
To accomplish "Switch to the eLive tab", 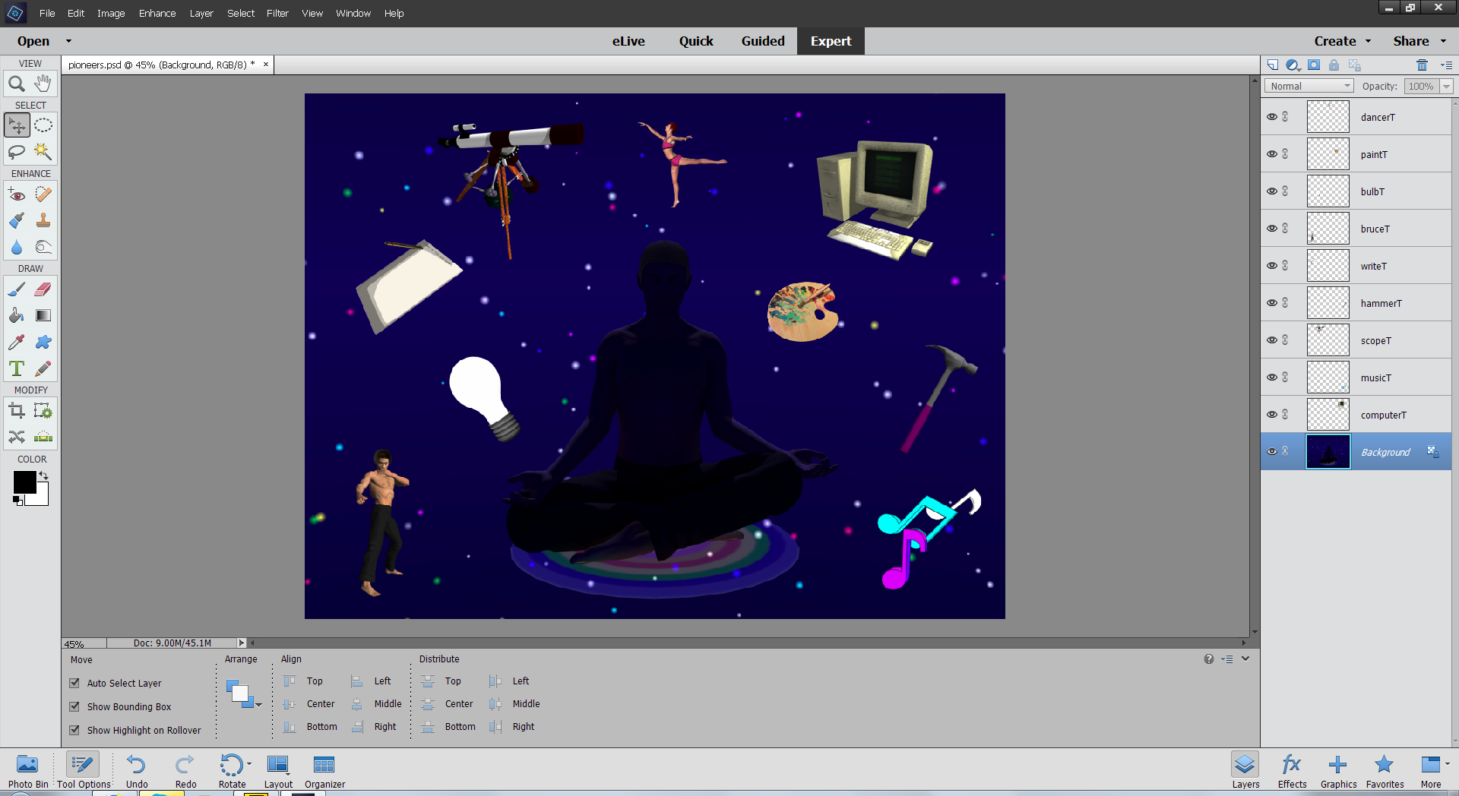I will point(628,41).
